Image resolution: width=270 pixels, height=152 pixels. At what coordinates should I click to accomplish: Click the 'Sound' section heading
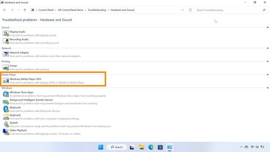point(5,27)
